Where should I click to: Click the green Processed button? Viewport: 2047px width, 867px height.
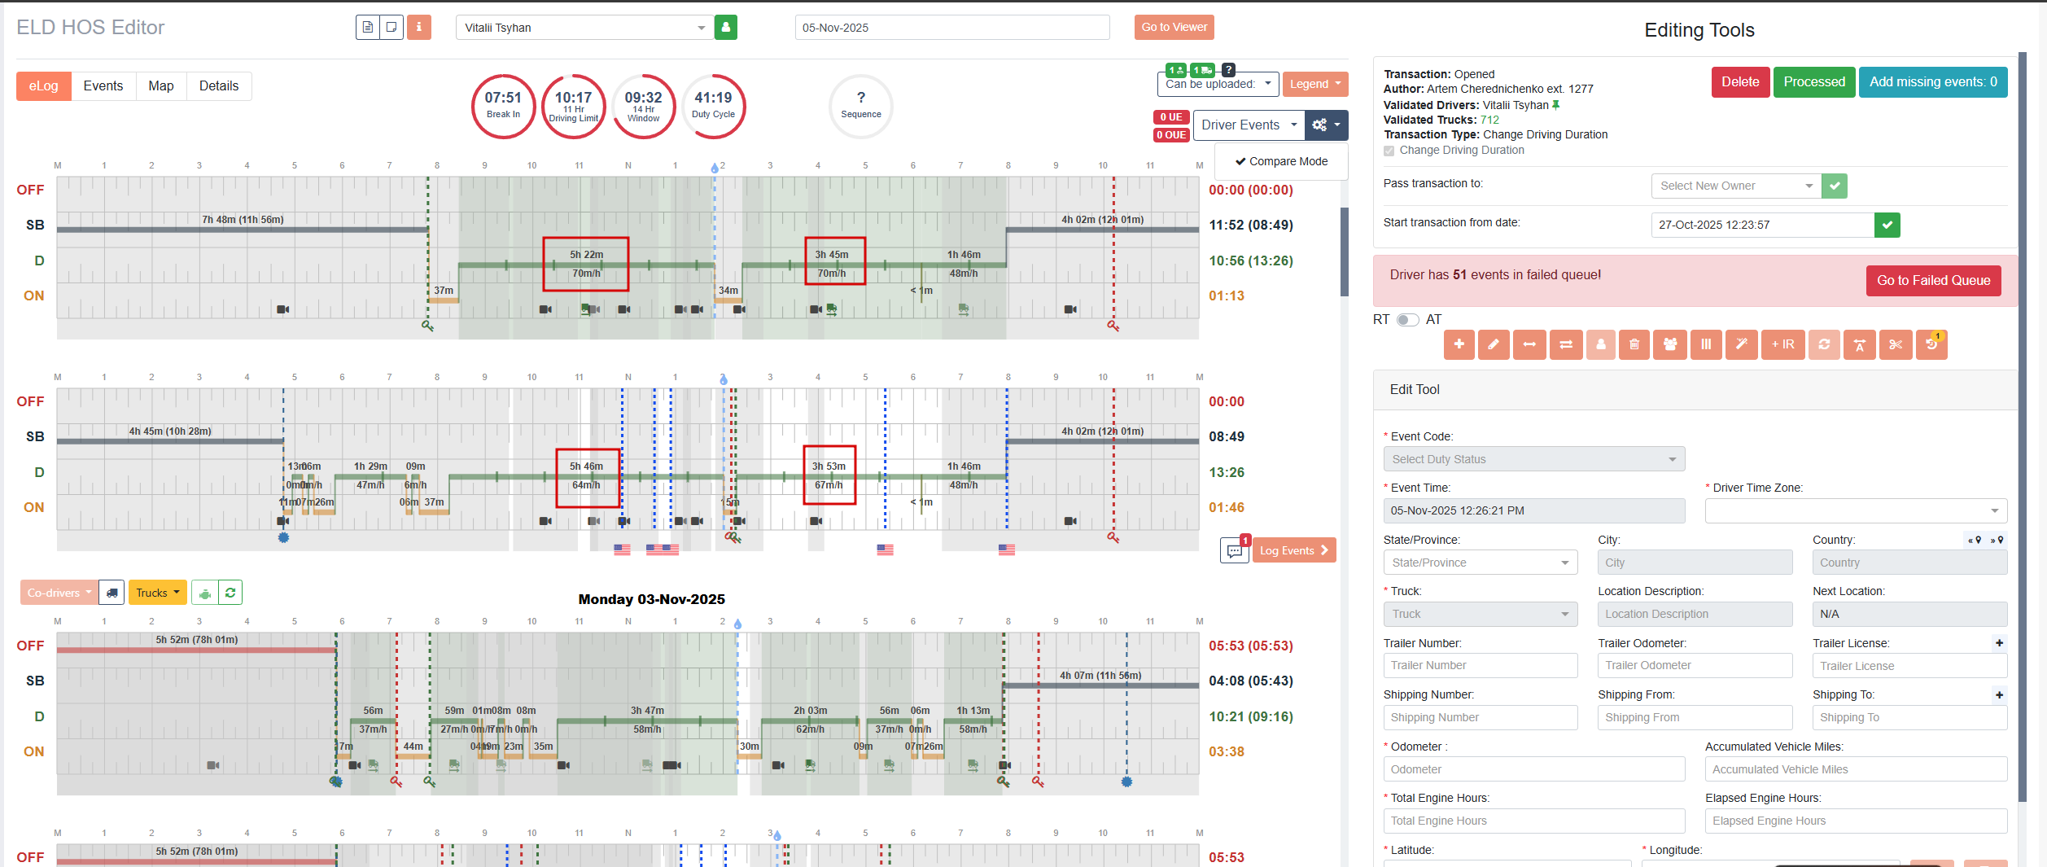pos(1814,81)
